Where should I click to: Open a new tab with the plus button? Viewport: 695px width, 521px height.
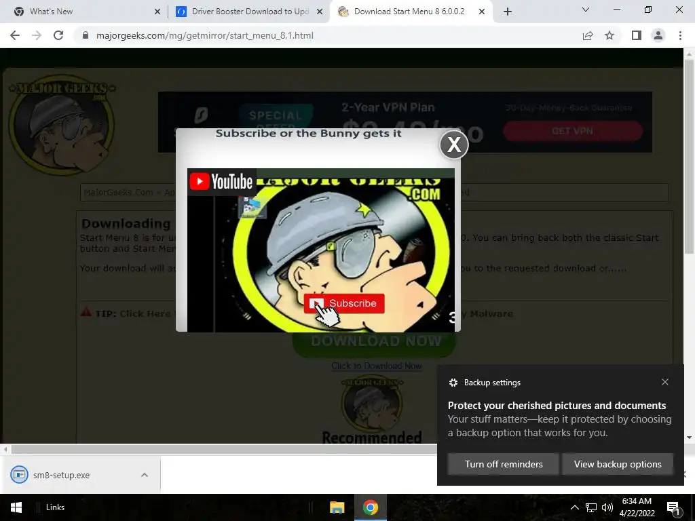(508, 12)
